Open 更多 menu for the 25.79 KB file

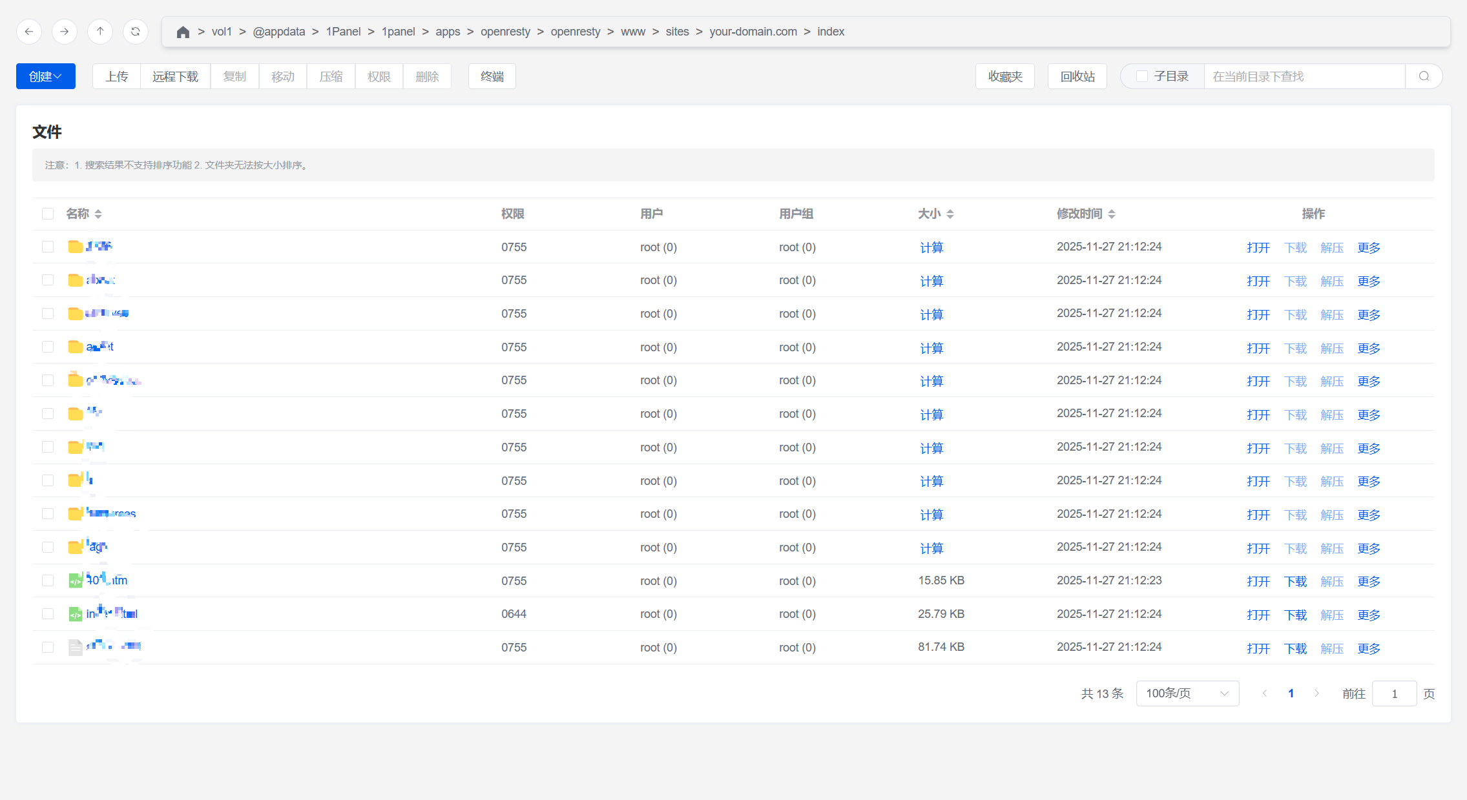coord(1369,615)
